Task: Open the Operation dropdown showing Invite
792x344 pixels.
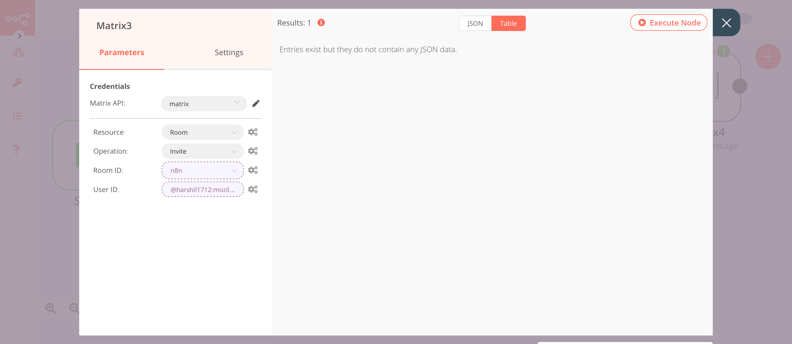Action: (x=202, y=151)
